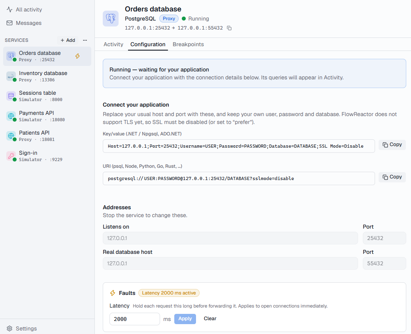Open the services more options ellipsis
Viewport: 411px width, 334px height.
click(85, 40)
